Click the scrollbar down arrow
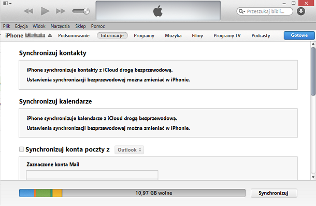Viewport: 316px width, 206px height. coord(313,177)
